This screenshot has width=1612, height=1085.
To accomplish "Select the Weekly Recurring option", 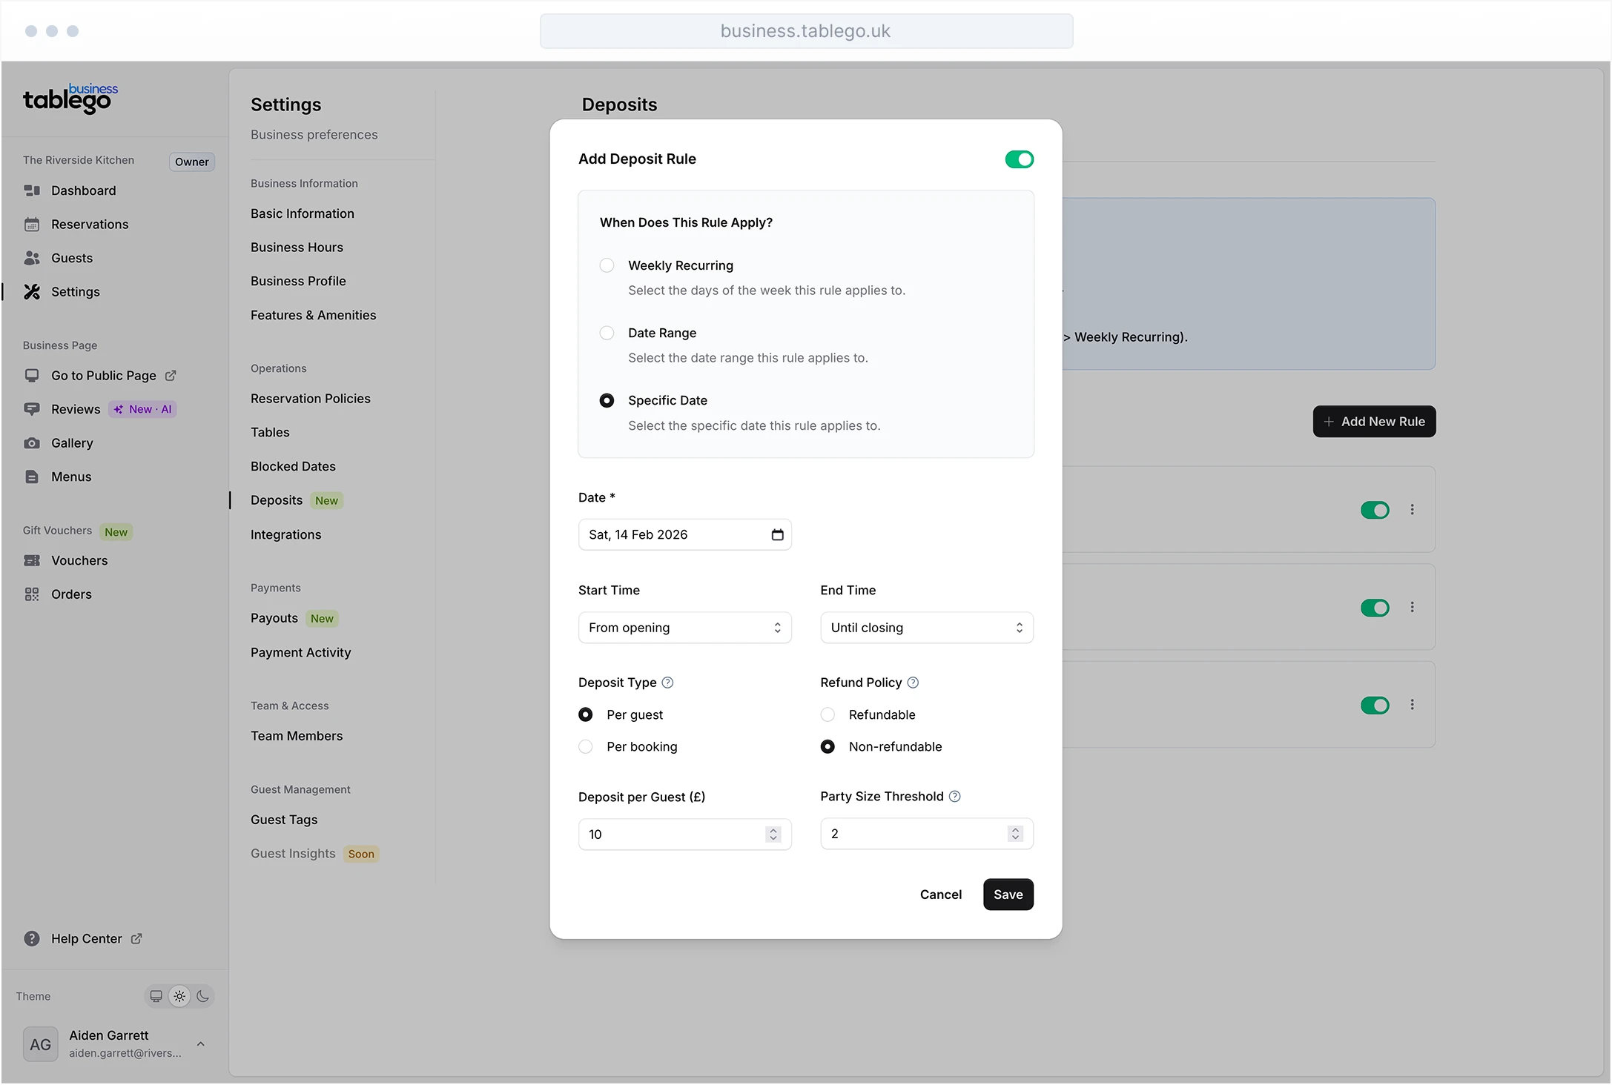I will [x=607, y=265].
